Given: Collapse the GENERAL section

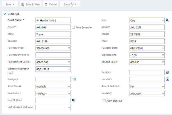Looking at the screenshot, I should (x=5, y=14).
